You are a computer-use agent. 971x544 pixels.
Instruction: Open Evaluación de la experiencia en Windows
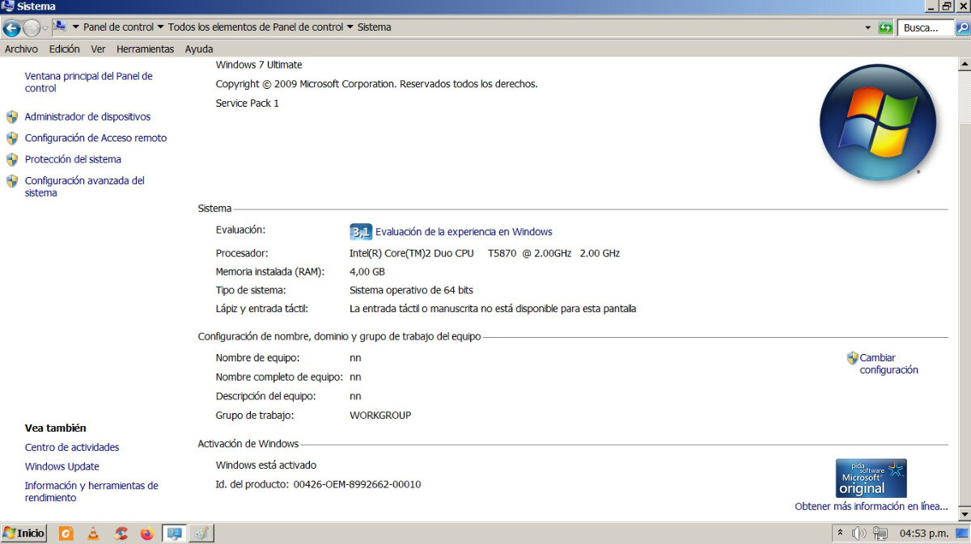[x=464, y=232]
